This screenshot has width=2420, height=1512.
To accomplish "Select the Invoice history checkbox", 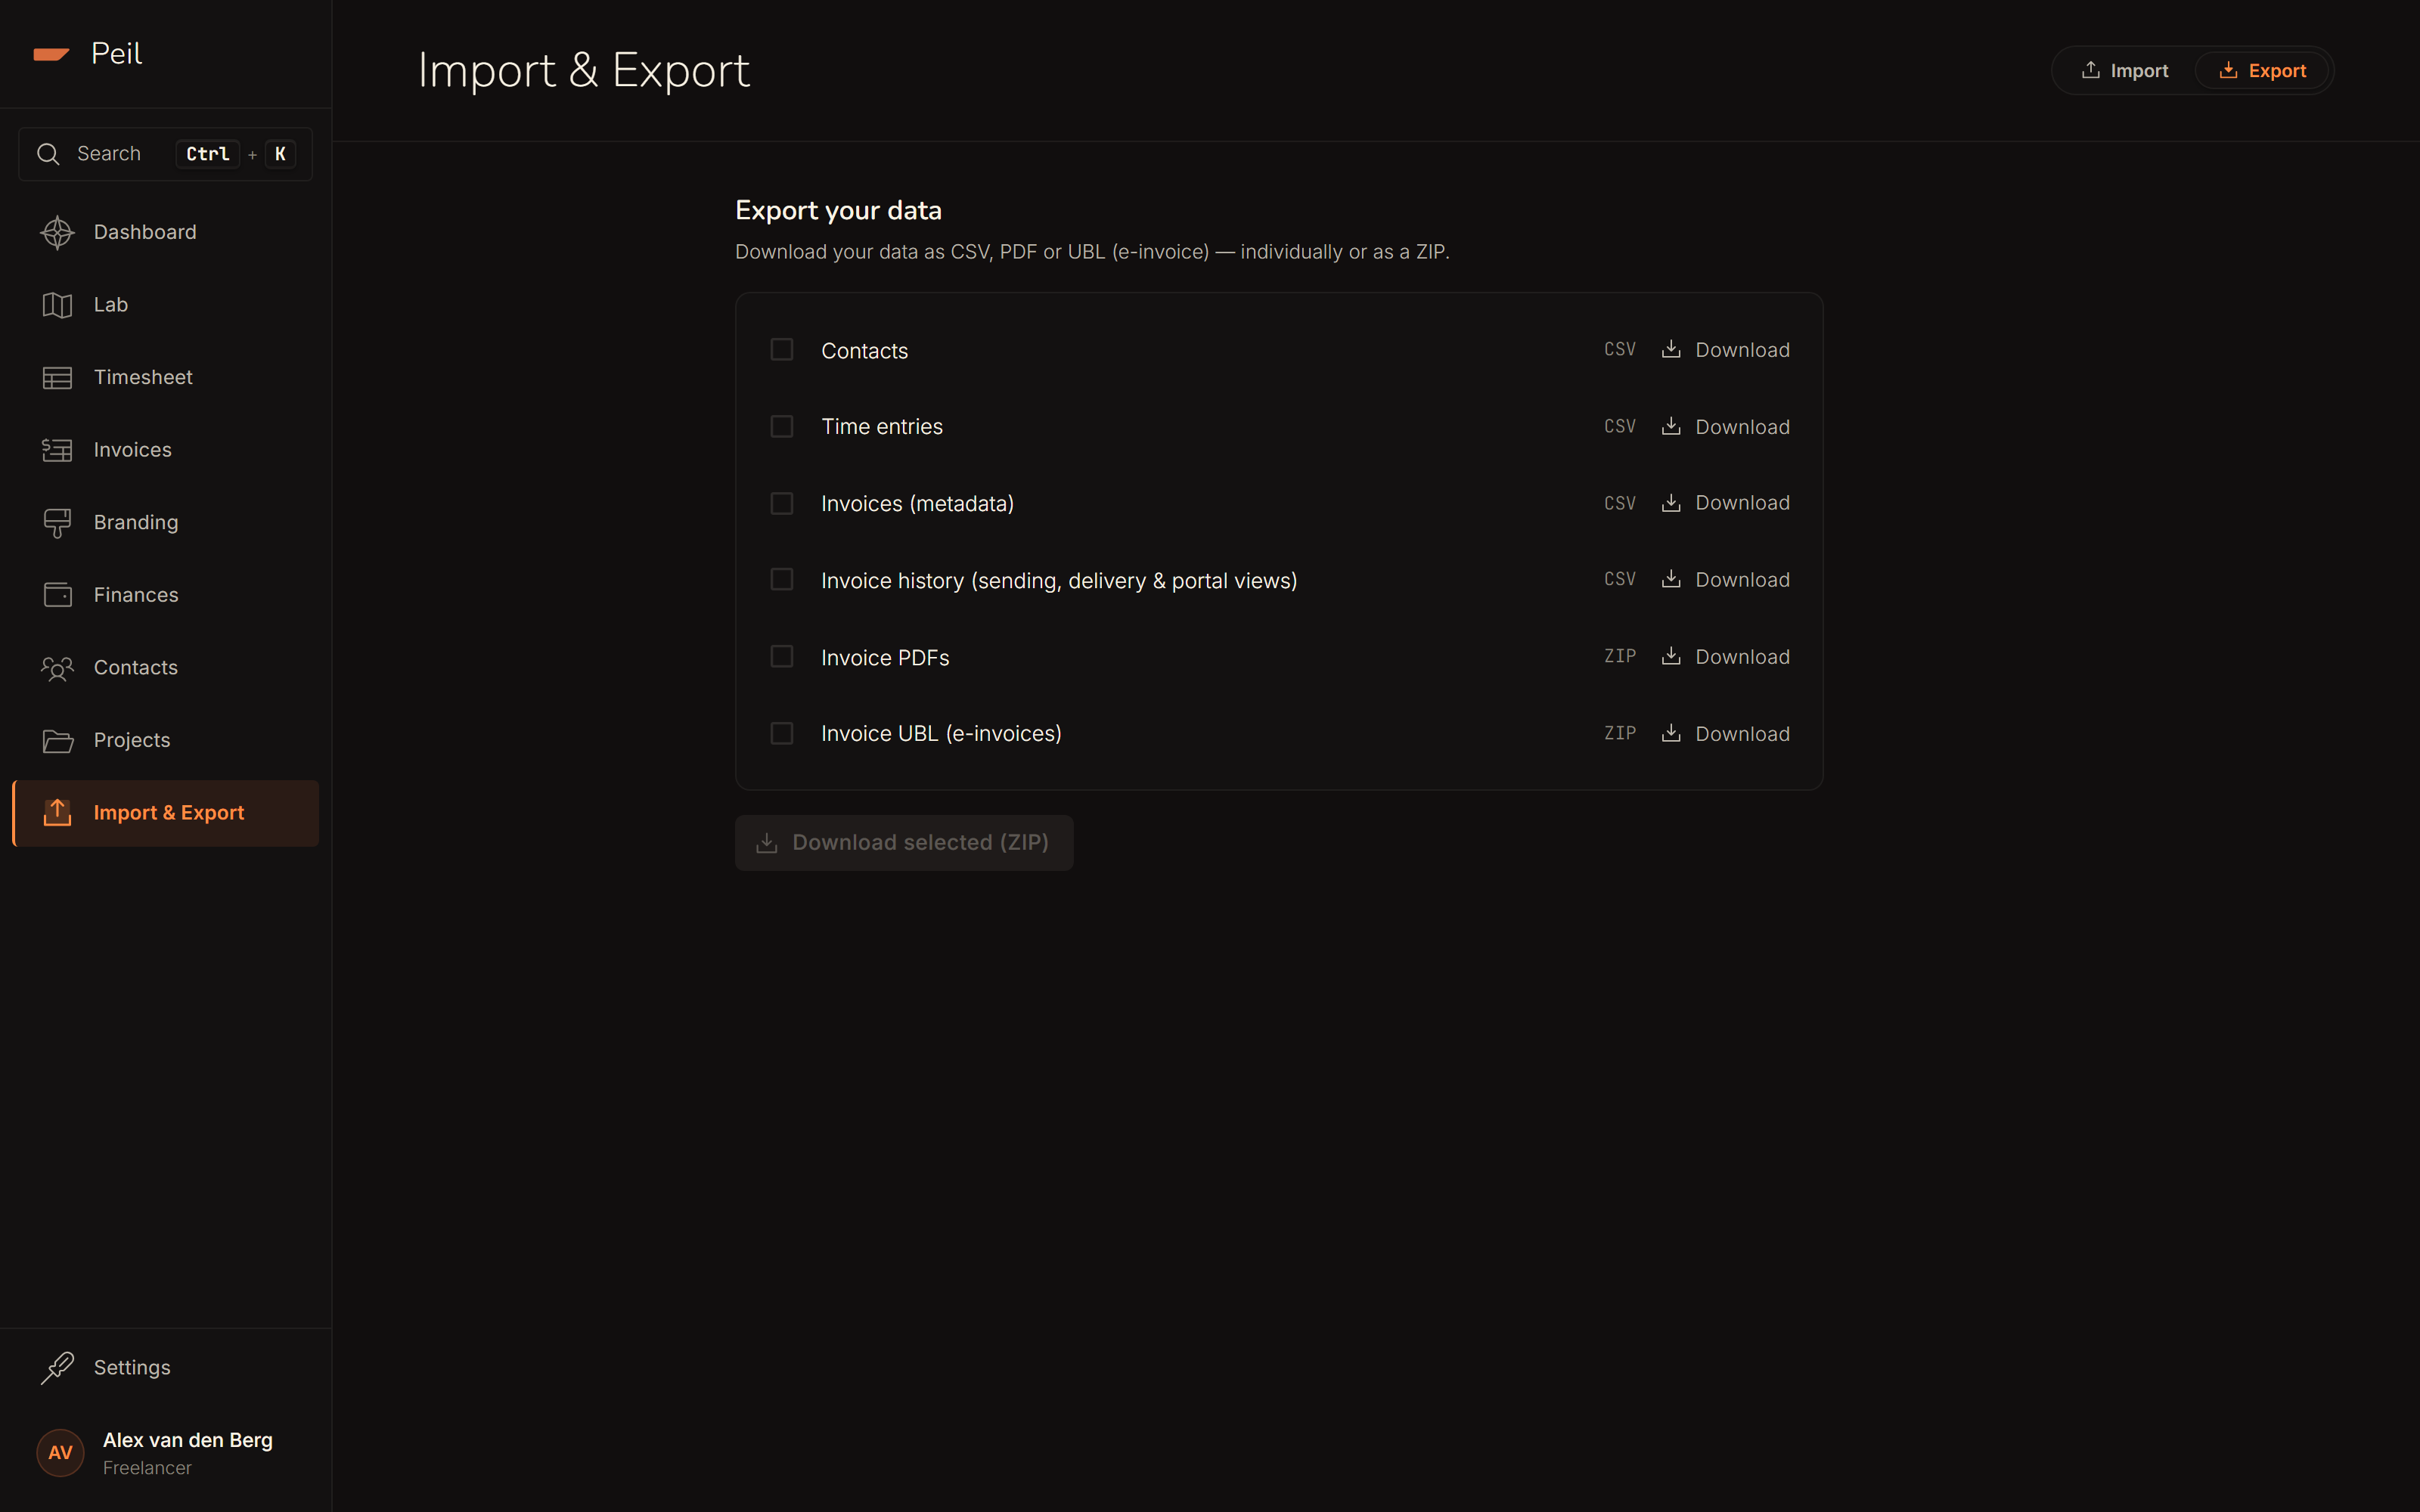I will 782,579.
